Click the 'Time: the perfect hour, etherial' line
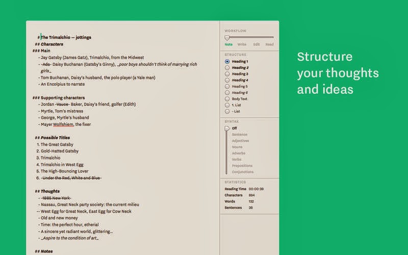The width and height of the screenshot is (408, 255). (68, 224)
